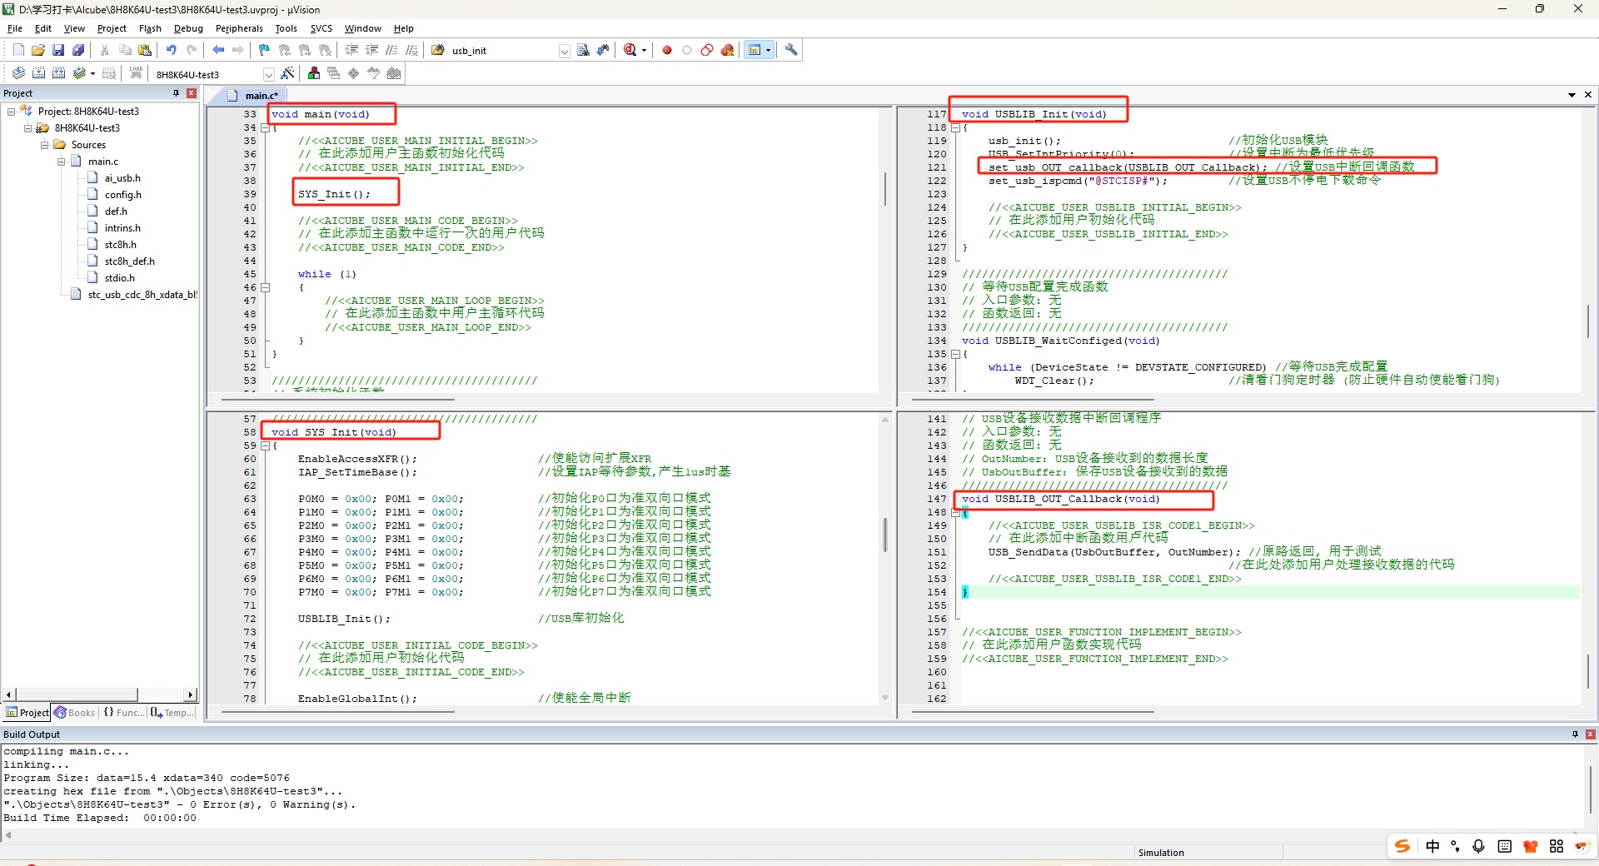
Task: Click Project panel horizontal scrollbar
Action: coord(77,694)
